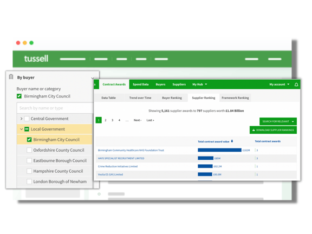
Task: Open HAYS SPECIALIST RECRUITMENT LIMITED supplier
Action: 121,158
